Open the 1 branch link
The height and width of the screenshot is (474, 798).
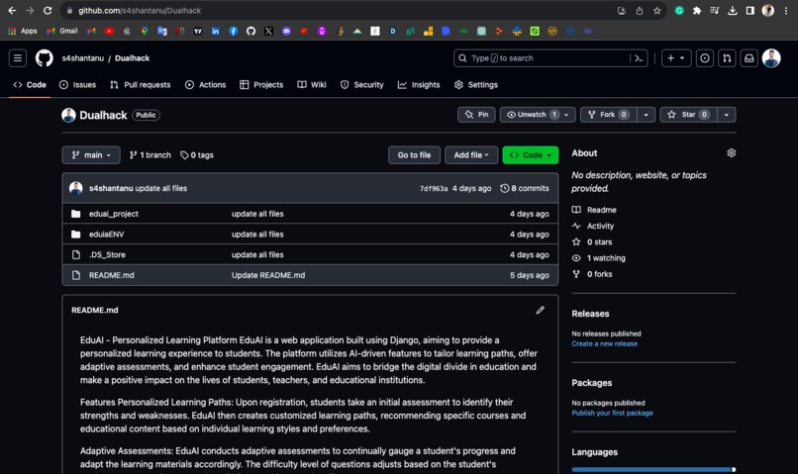tap(150, 155)
